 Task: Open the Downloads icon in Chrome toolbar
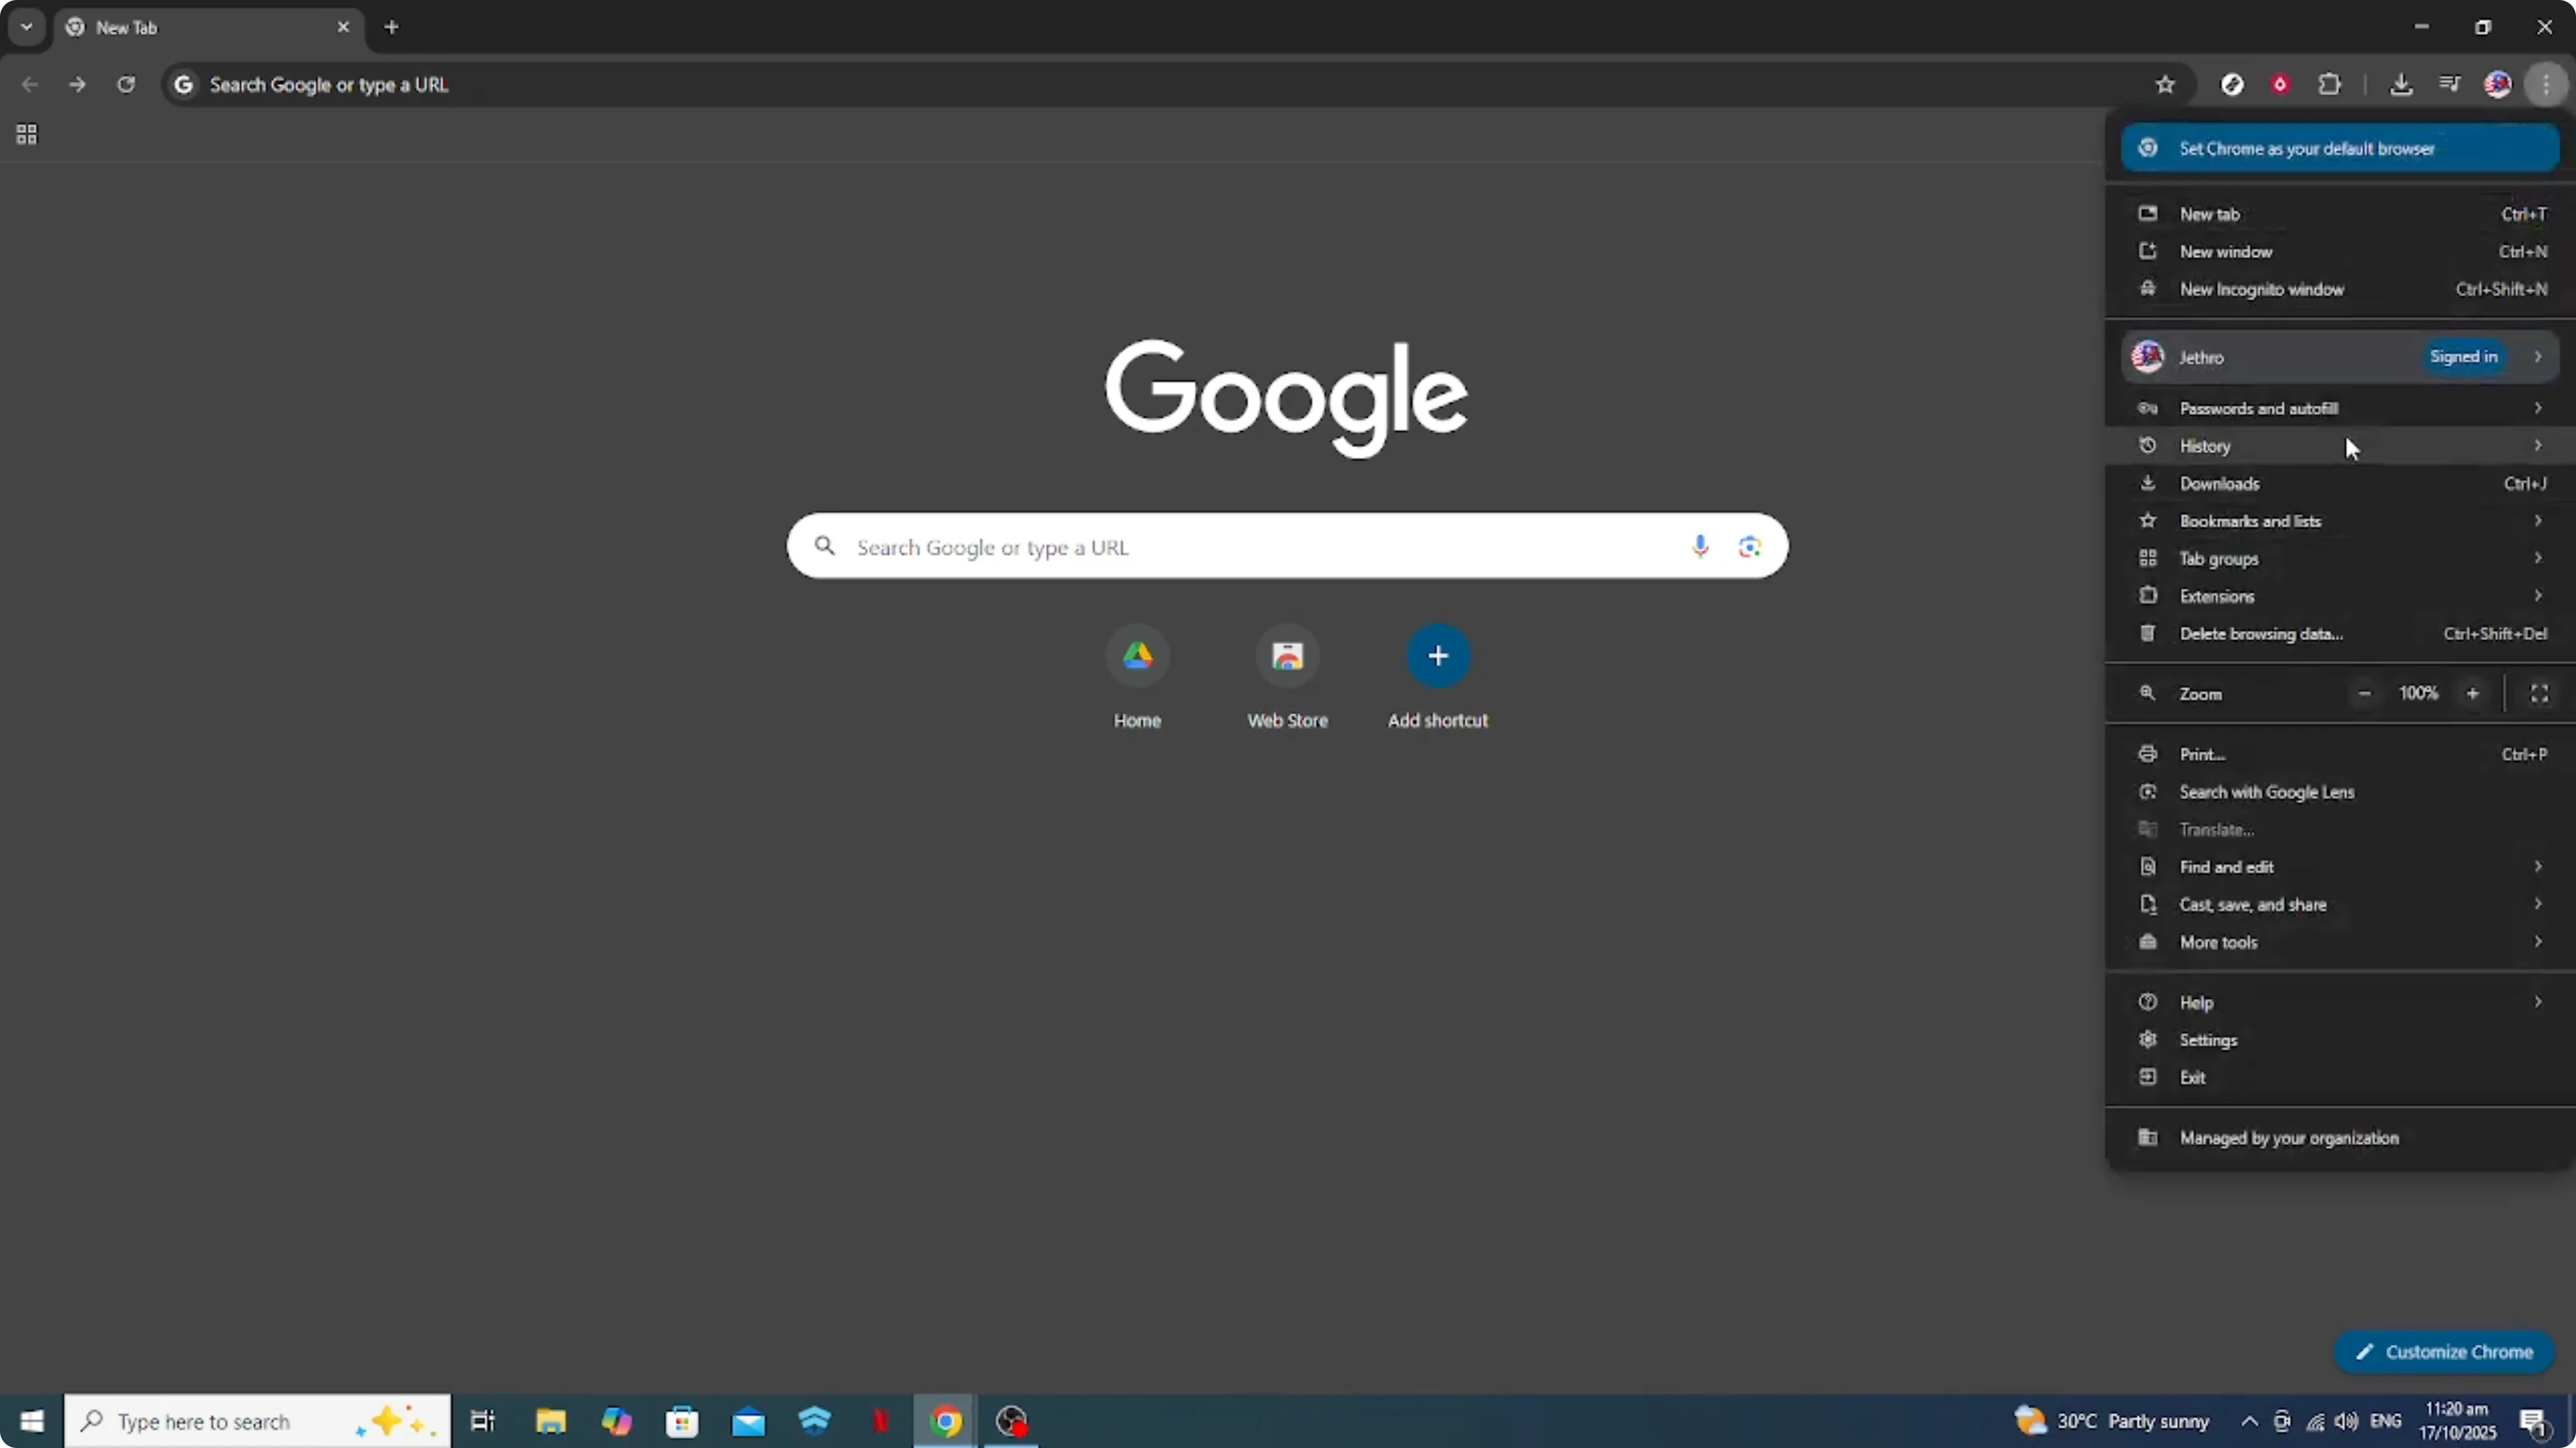2403,84
